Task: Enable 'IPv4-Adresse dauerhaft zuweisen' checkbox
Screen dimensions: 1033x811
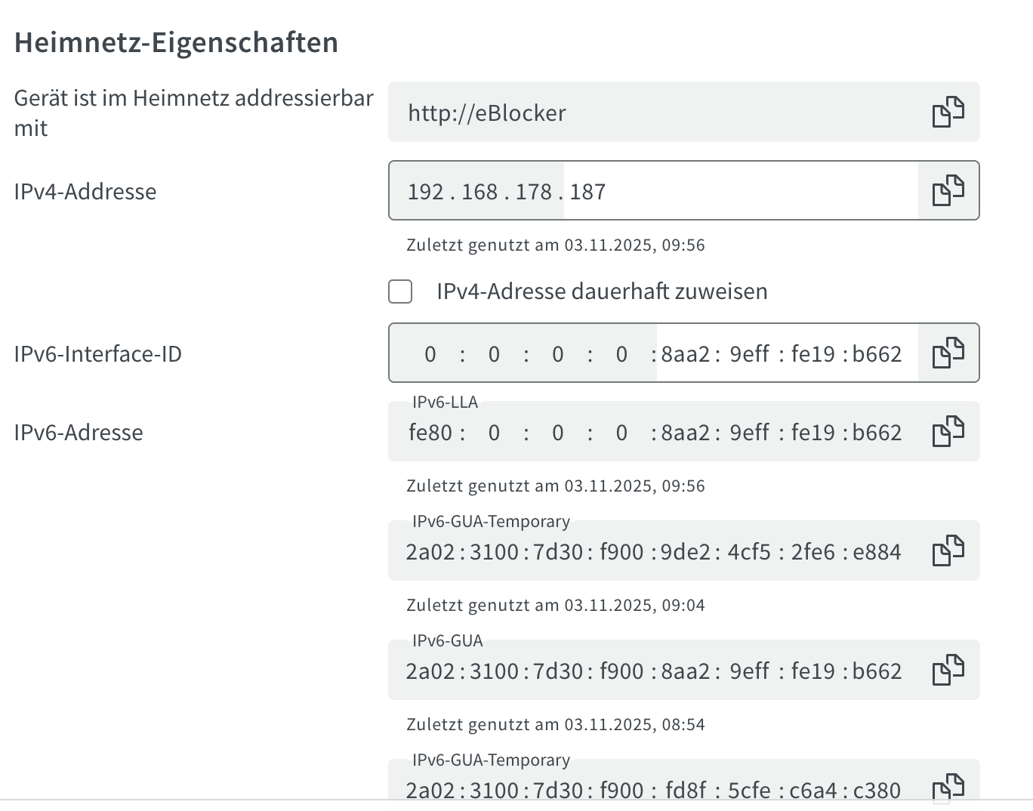Action: (x=400, y=291)
